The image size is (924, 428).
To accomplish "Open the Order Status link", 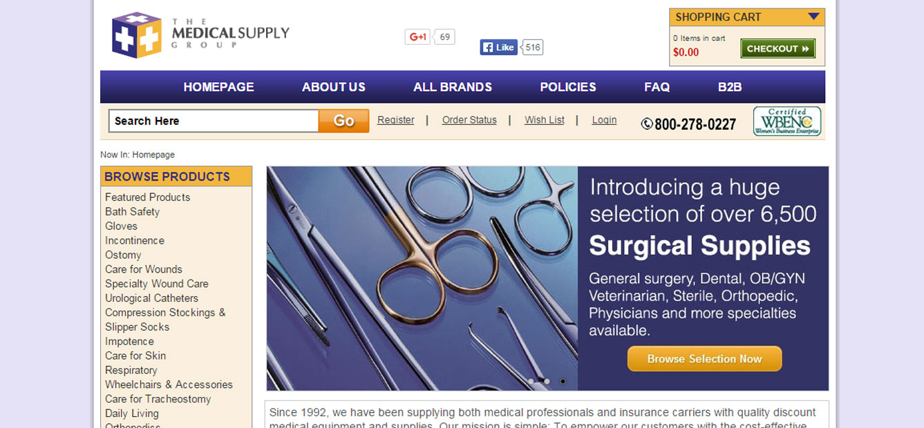I will click(469, 120).
